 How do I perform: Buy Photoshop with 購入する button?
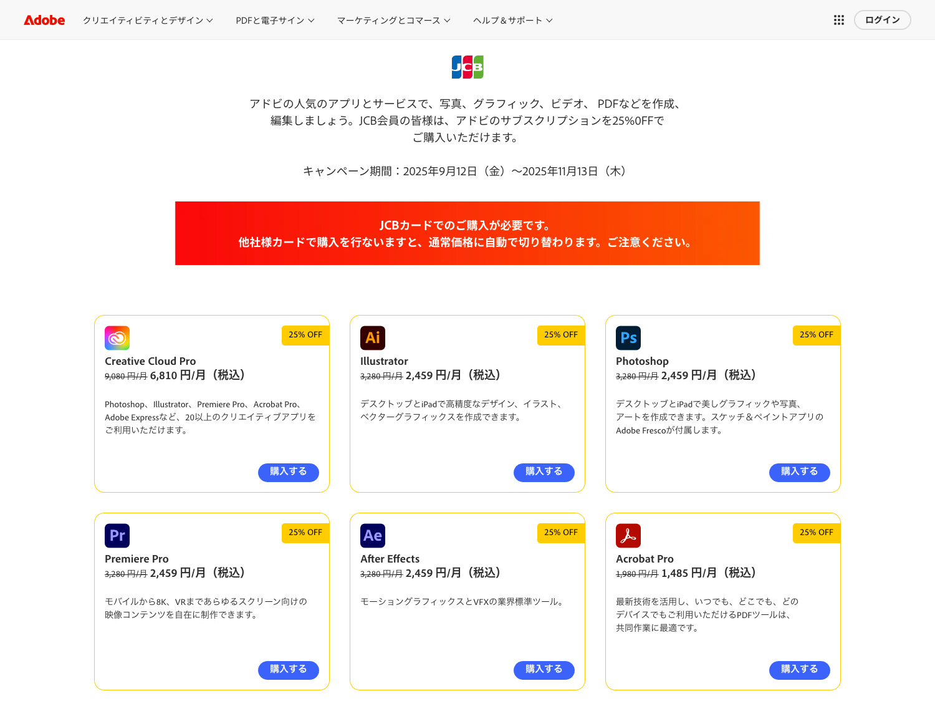pos(800,472)
